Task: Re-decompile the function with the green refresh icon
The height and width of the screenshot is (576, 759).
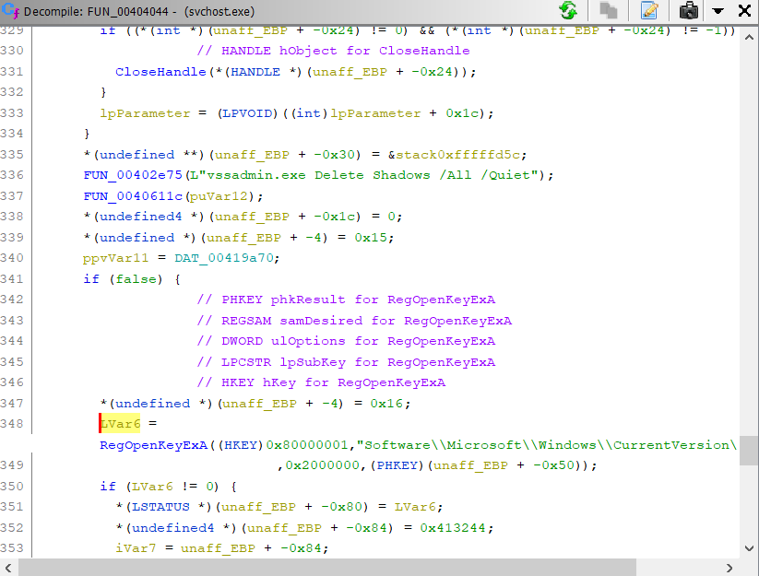Action: (568, 11)
